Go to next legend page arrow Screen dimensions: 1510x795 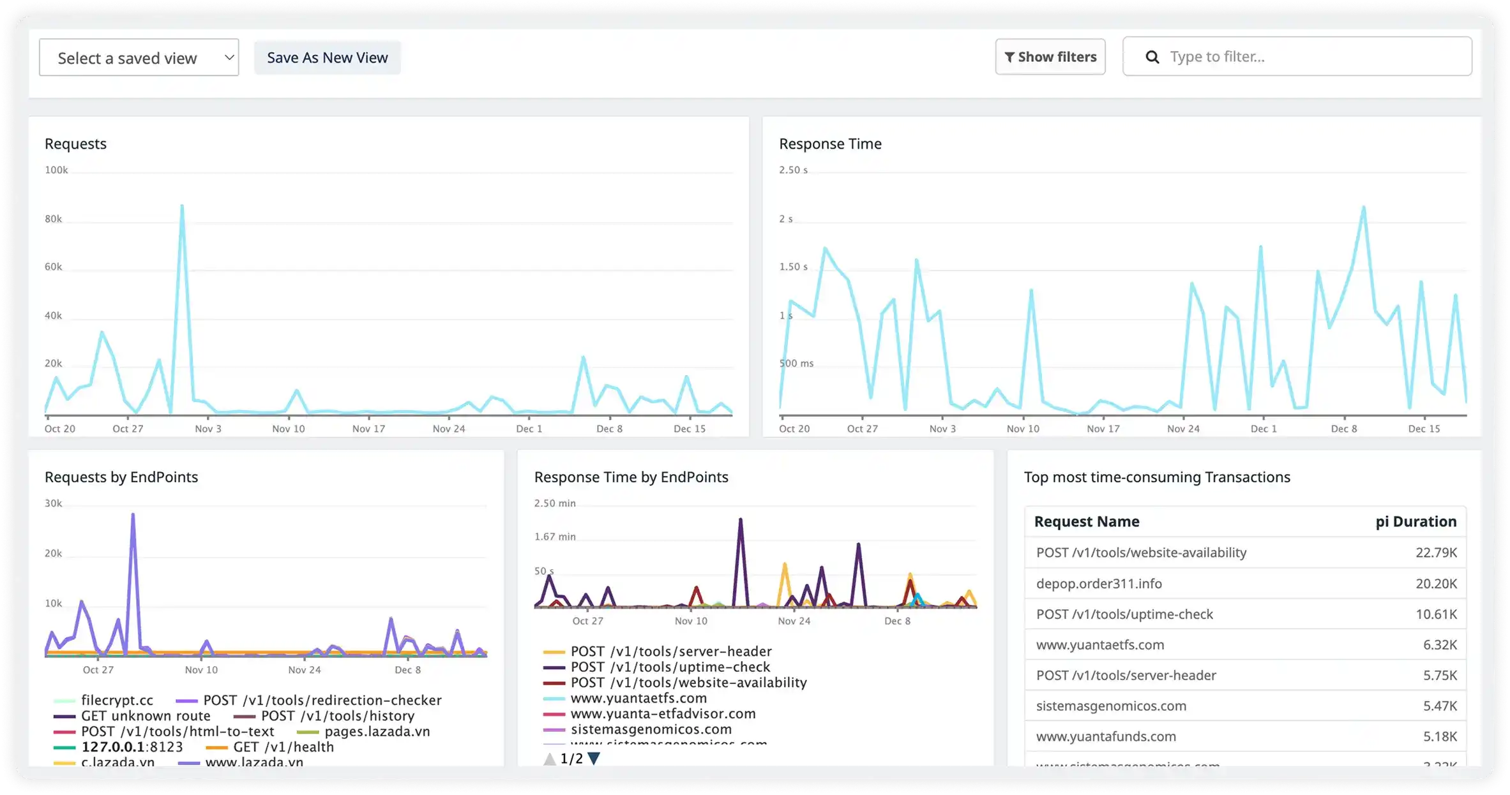pos(594,759)
